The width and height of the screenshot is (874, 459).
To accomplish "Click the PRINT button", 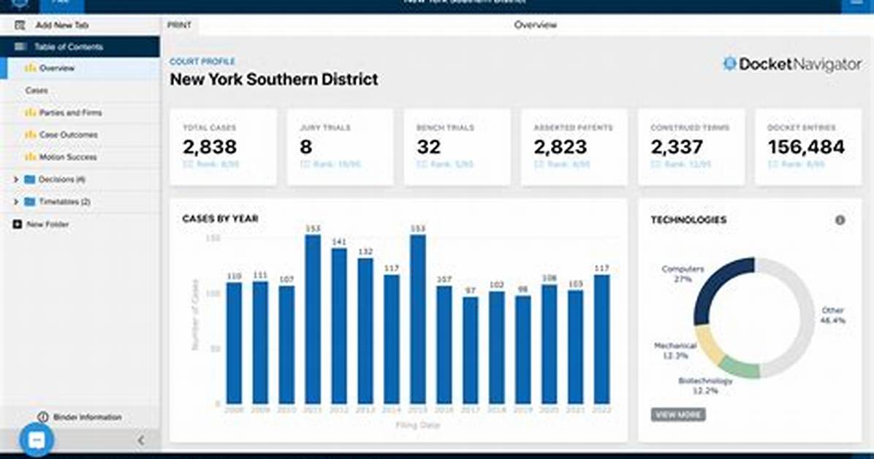I will click(x=179, y=25).
